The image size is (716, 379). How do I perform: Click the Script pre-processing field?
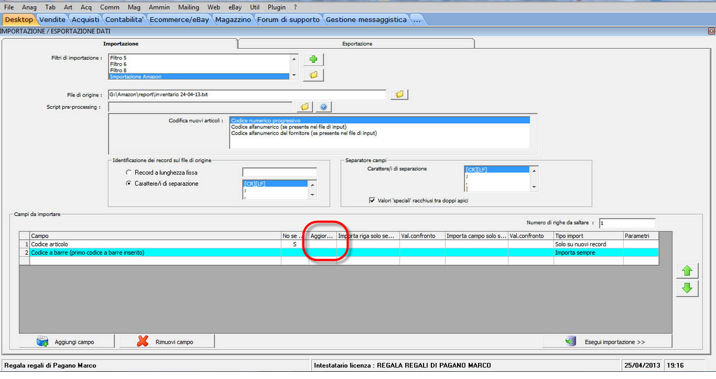(x=200, y=107)
